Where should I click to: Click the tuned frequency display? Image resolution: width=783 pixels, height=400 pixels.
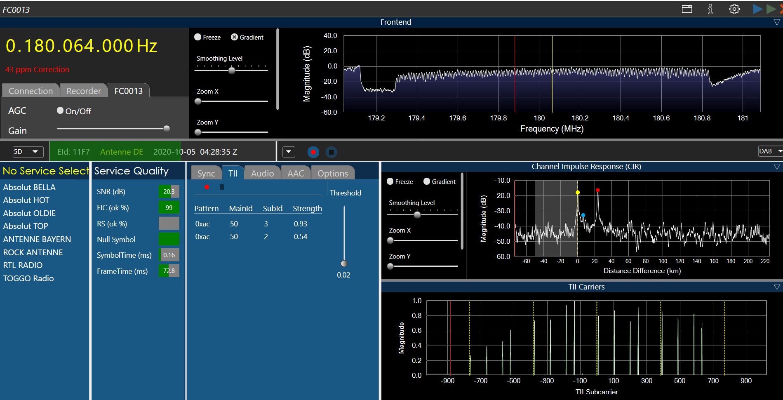[x=82, y=46]
